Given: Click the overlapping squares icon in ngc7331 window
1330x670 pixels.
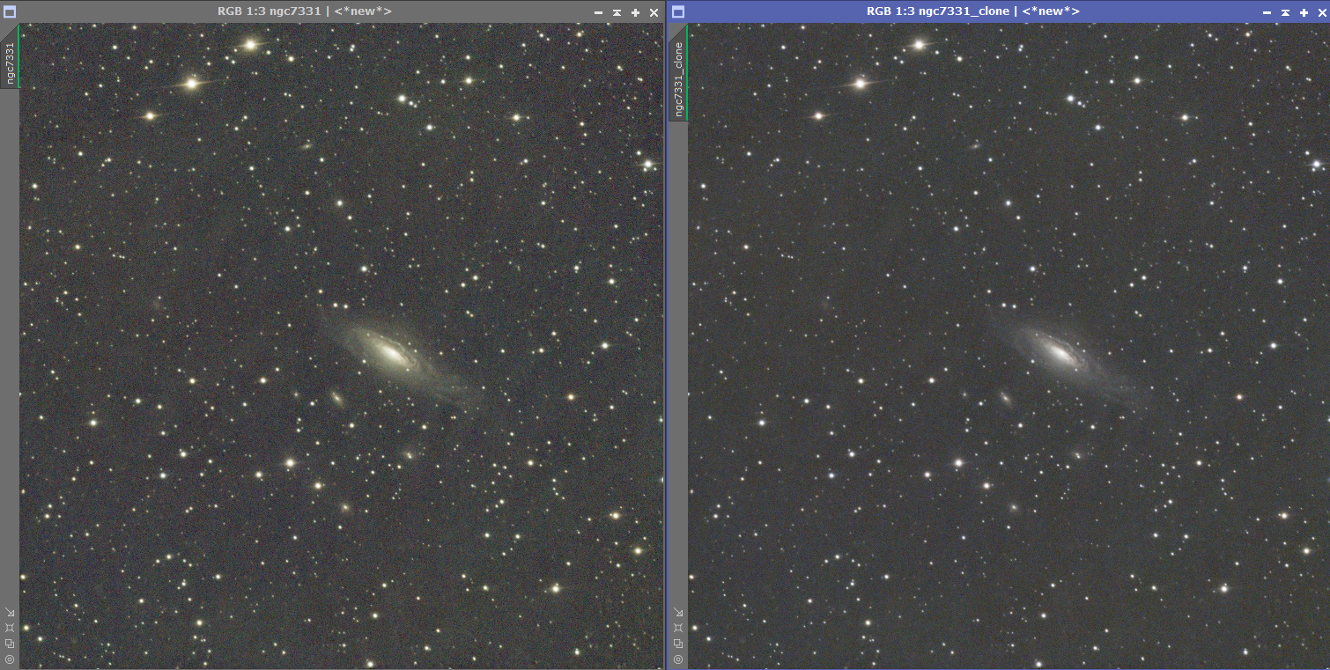Looking at the screenshot, I should click(x=10, y=644).
